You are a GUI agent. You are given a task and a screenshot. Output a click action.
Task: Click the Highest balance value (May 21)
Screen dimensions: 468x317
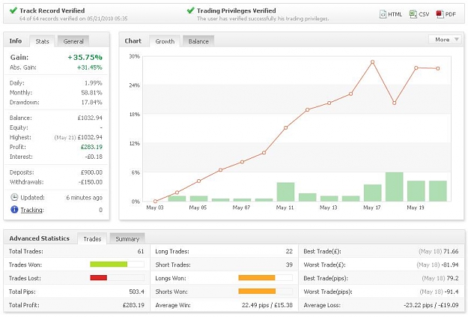(78, 137)
